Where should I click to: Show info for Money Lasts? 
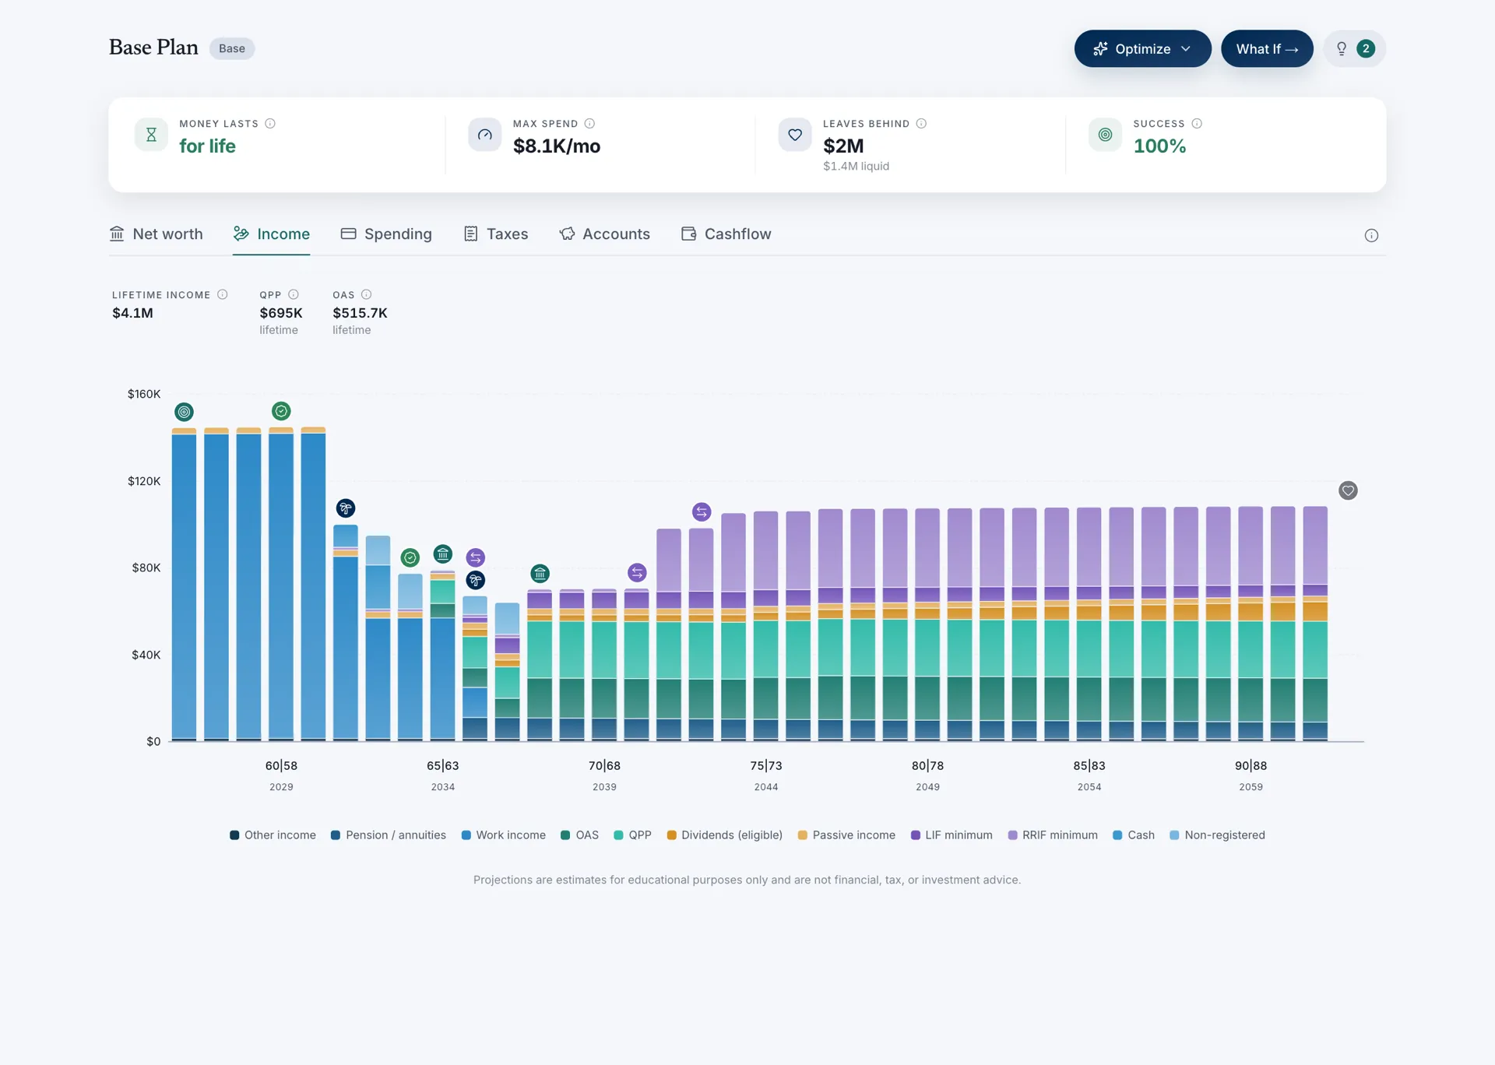tap(270, 124)
